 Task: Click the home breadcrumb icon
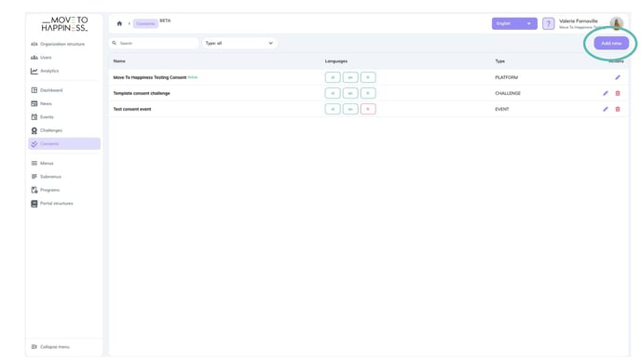click(119, 23)
